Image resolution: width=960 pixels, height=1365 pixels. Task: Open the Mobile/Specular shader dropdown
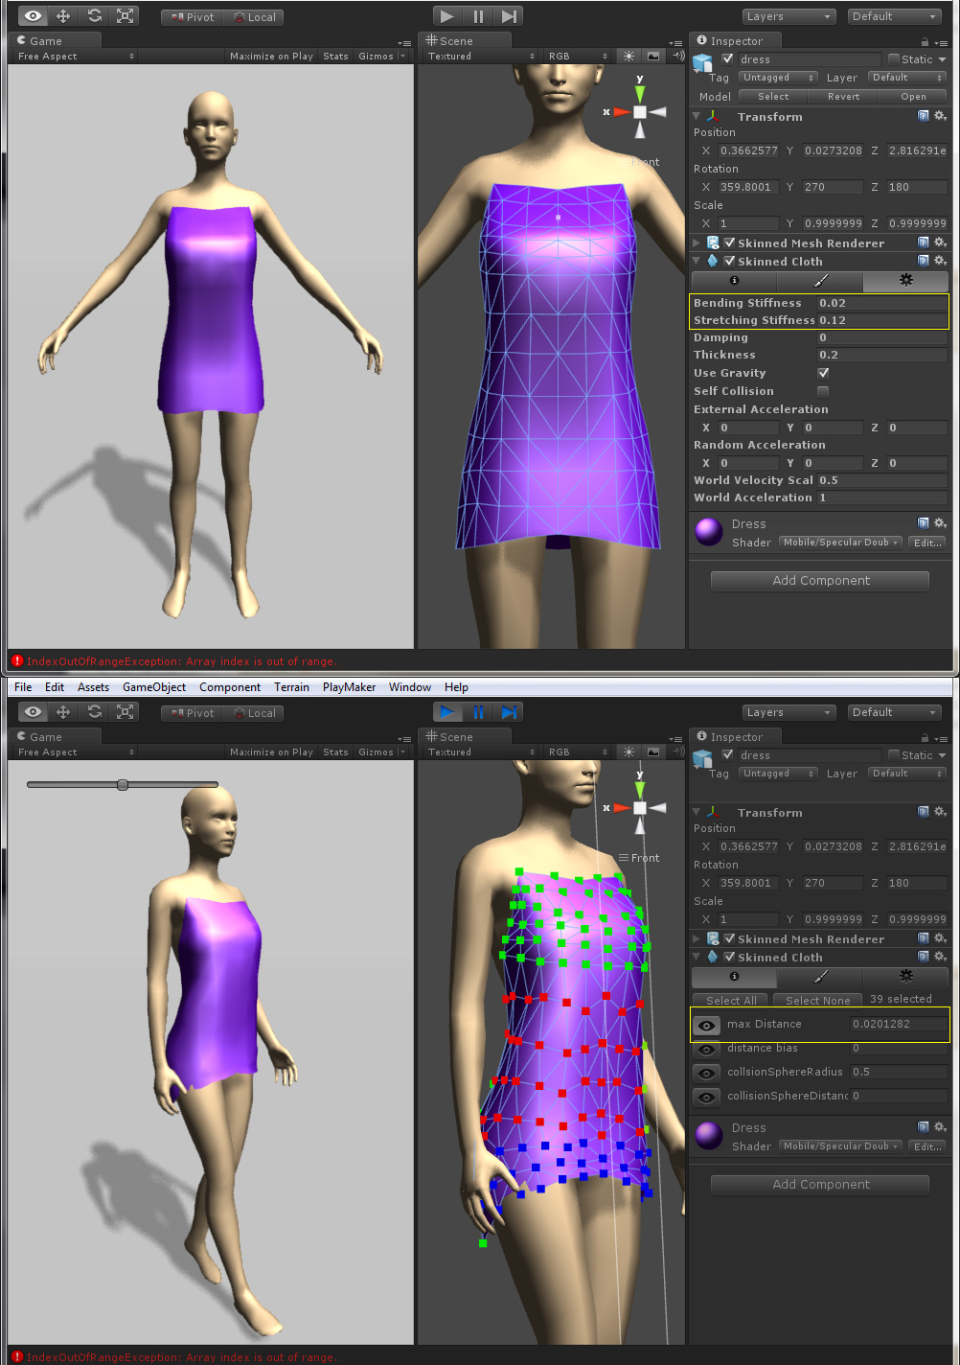pyautogui.click(x=839, y=542)
